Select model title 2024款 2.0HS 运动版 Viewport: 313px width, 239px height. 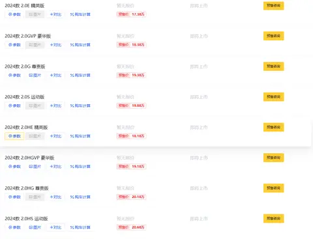coord(26,218)
